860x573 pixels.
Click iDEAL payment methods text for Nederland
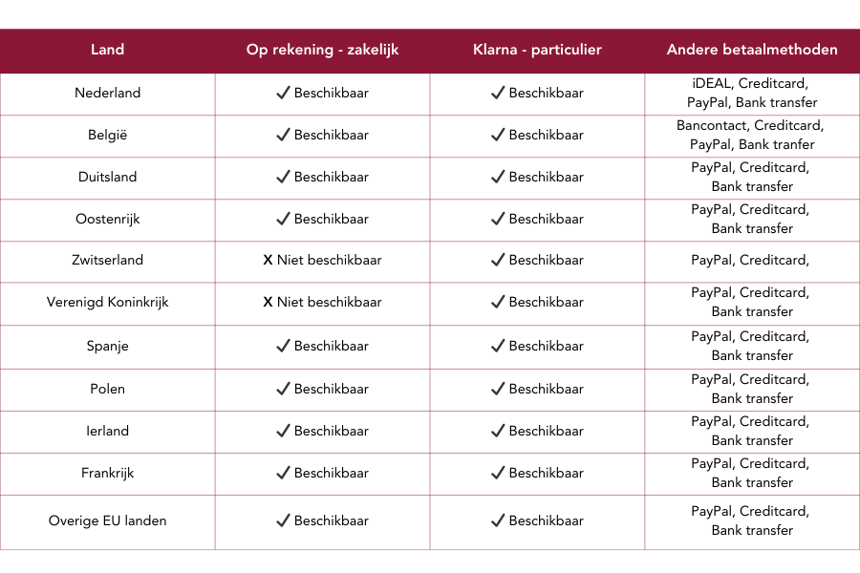(752, 93)
